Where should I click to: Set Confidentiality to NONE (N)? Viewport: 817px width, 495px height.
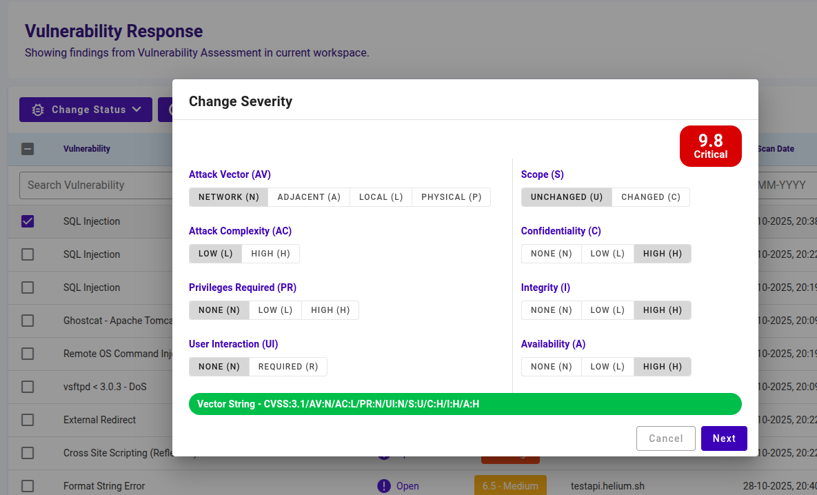click(551, 254)
